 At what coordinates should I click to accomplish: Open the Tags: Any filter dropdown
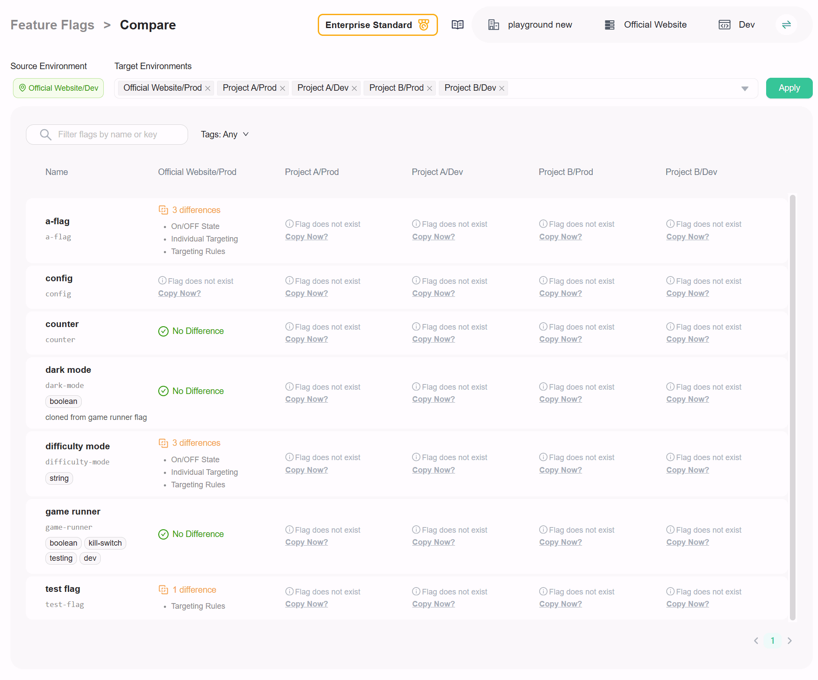225,134
